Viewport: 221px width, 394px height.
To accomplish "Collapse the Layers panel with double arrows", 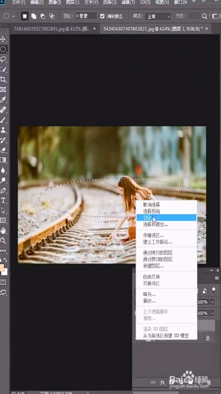I will pos(212,270).
